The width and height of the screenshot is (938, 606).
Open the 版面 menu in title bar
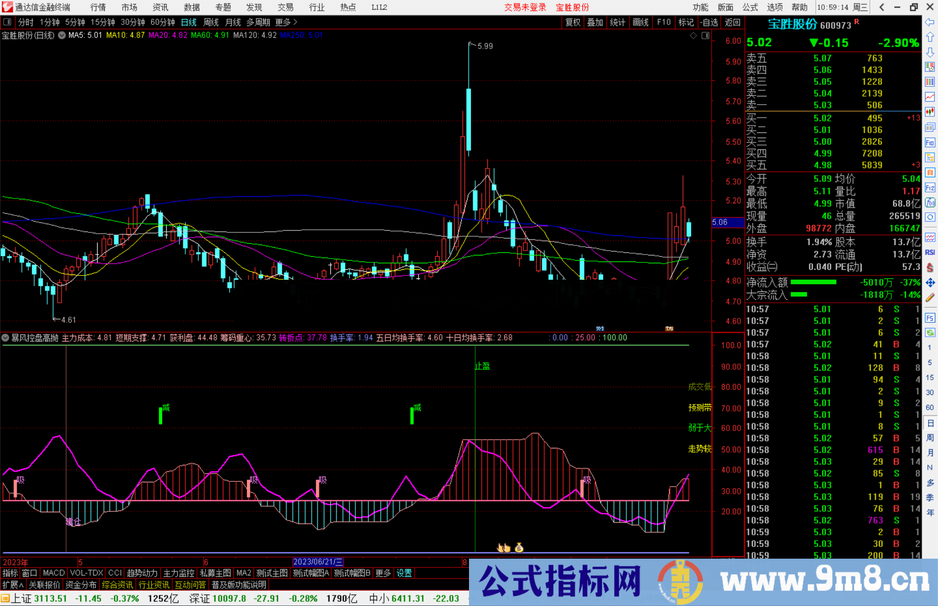click(x=725, y=7)
